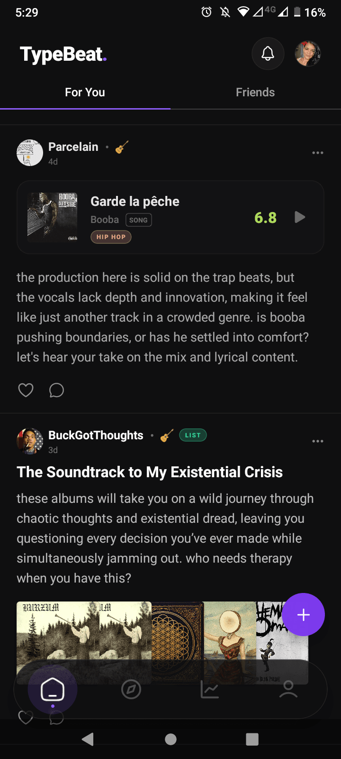View your profile using the person icon
Screen dimensions: 341x759
click(288, 690)
